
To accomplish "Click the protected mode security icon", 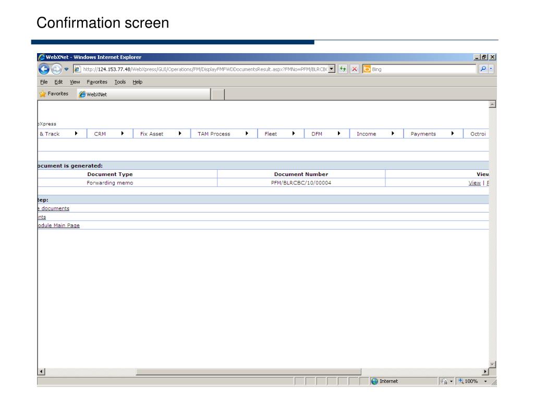I will pos(444,381).
